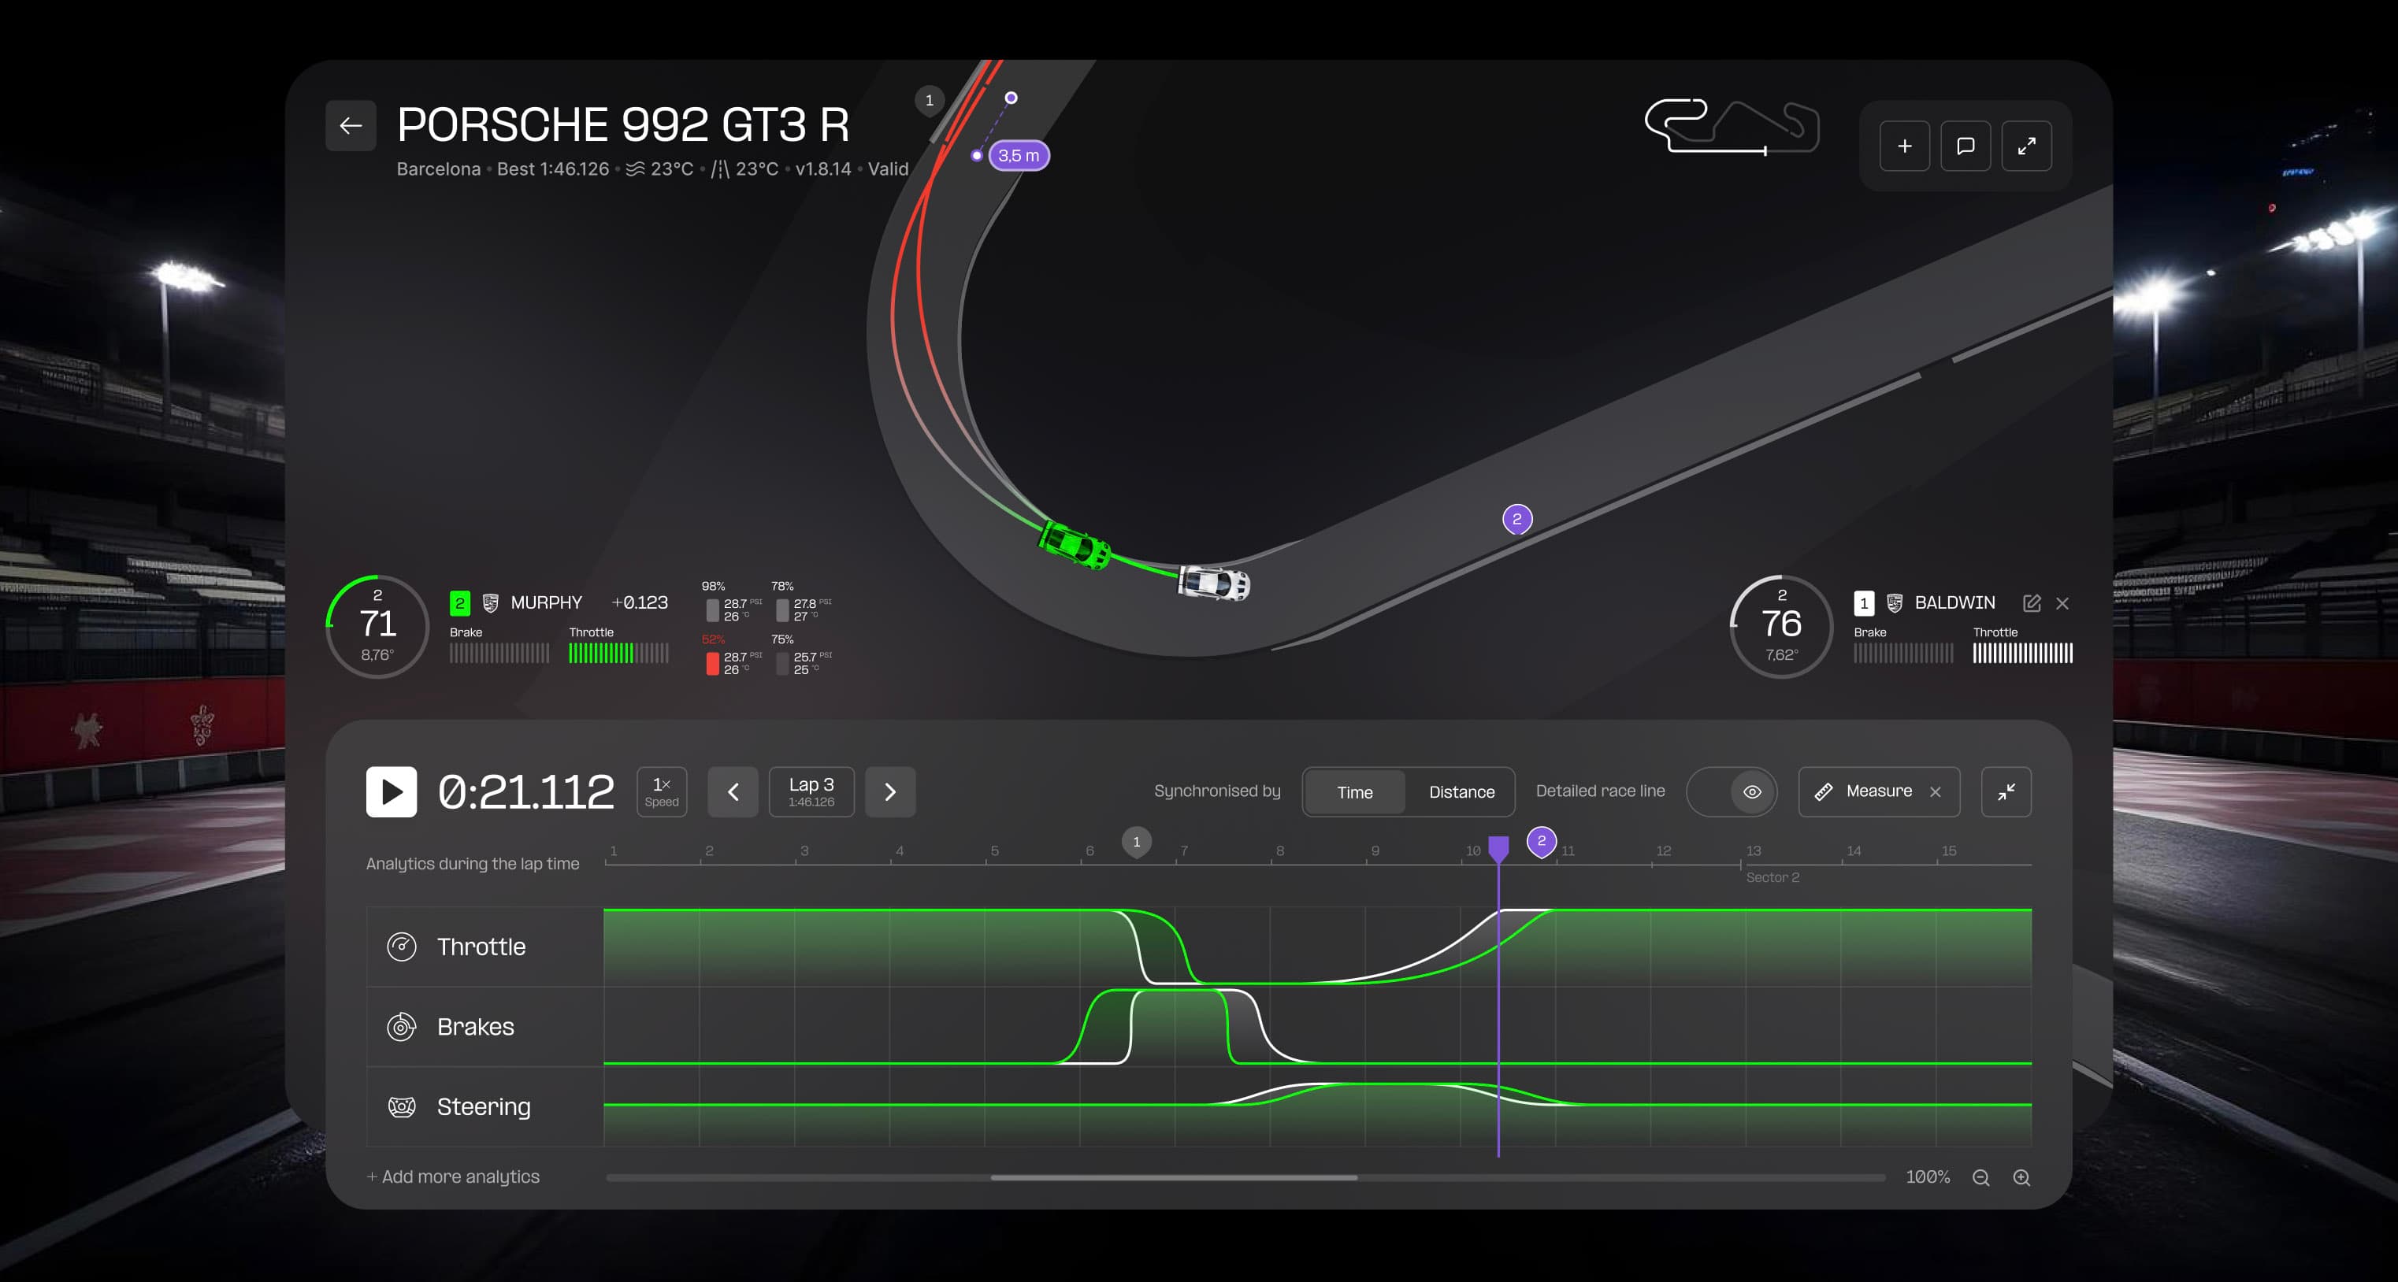Select the Throttle analytics row
The height and width of the screenshot is (1282, 2398).
pyautogui.click(x=484, y=947)
